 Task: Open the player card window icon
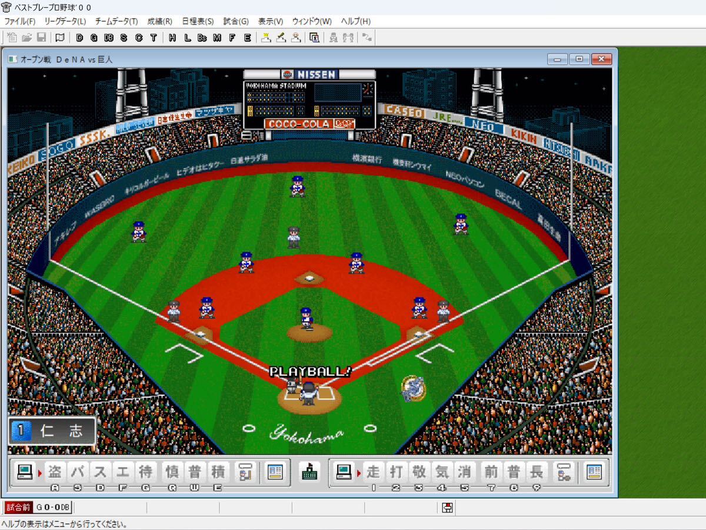tap(315, 37)
